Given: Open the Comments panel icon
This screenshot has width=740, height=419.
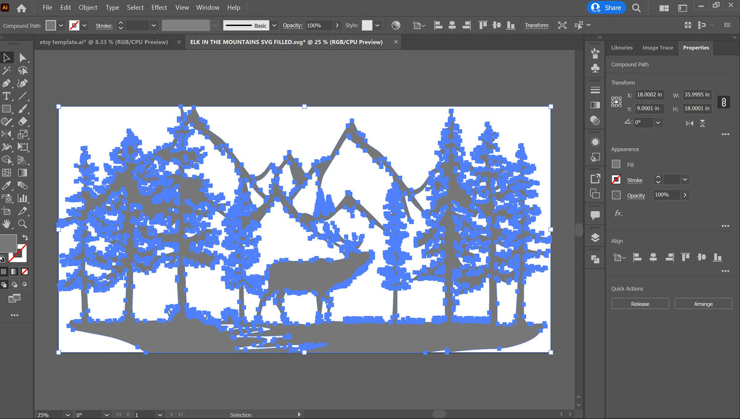Looking at the screenshot, I should click(595, 215).
